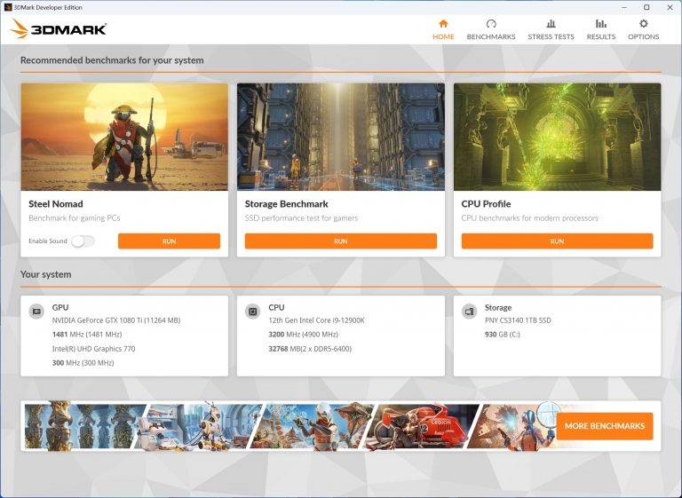Maximize the 3DMark window
682x498 pixels.
pyautogui.click(x=646, y=7)
